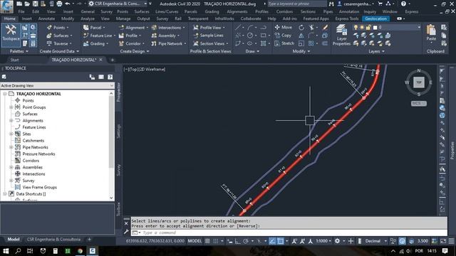Image resolution: width=456 pixels, height=256 pixels.
Task: Activate the Stretch tool
Action: 285,43
